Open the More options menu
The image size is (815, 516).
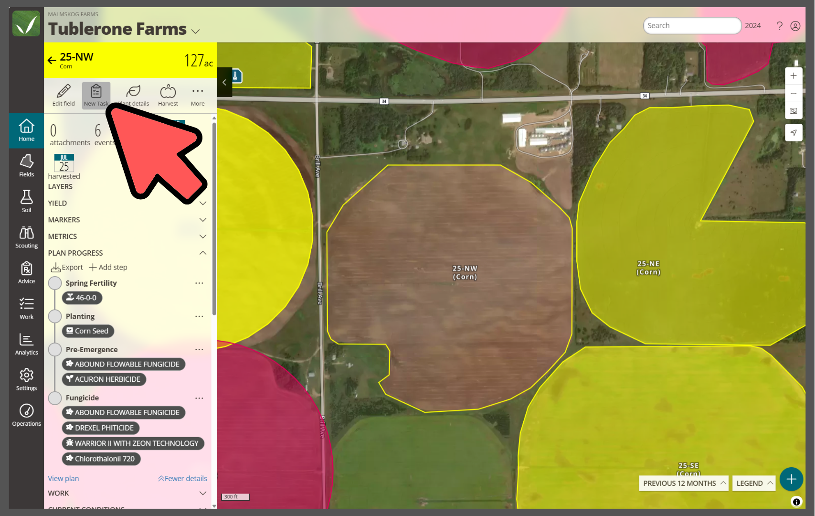tap(198, 96)
